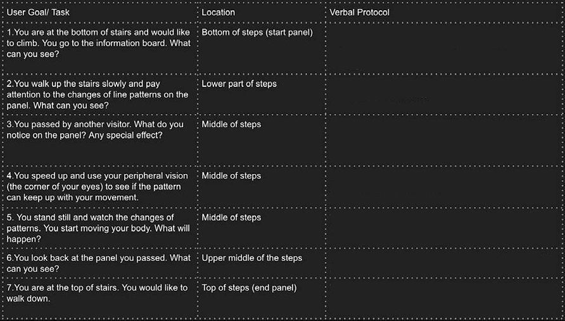Image resolution: width=565 pixels, height=321 pixels.
Task: Select task 5 about standing still
Action: coord(98,229)
